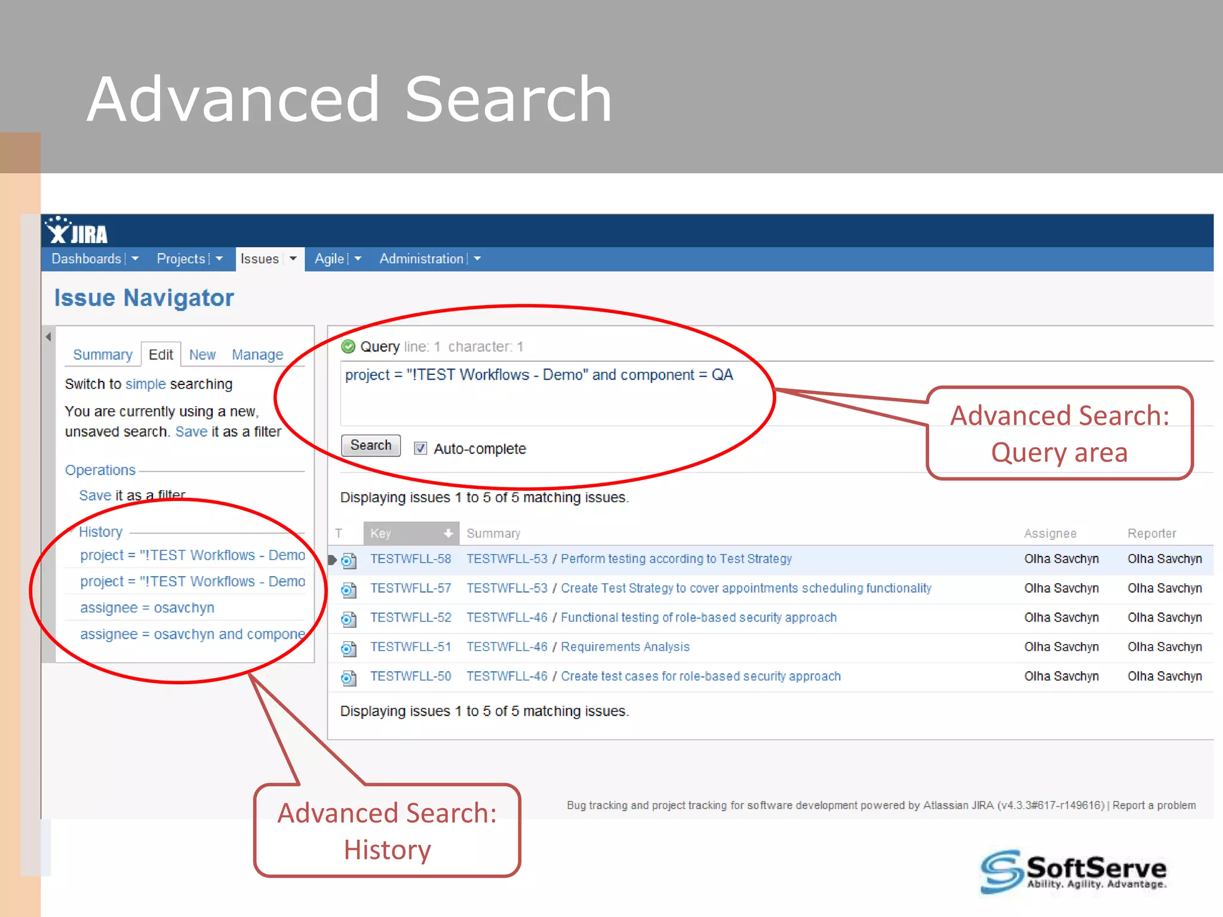Click the simple searching link

click(x=146, y=384)
